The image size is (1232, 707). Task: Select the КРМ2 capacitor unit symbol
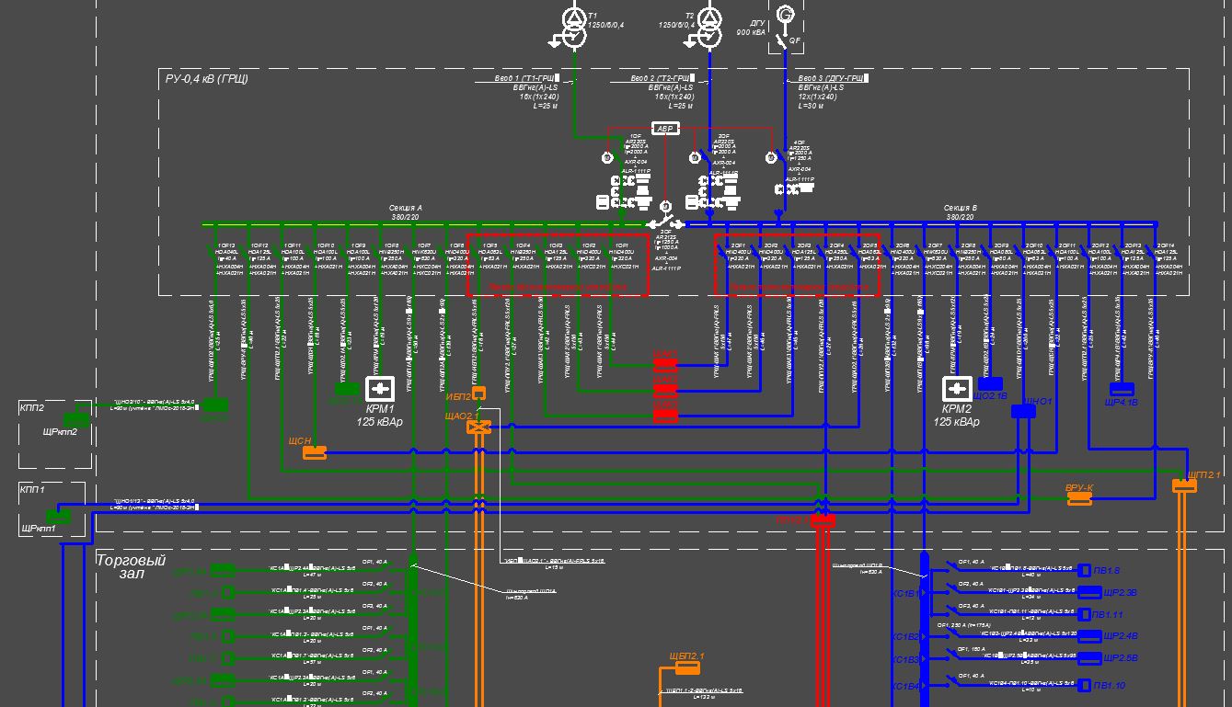957,389
